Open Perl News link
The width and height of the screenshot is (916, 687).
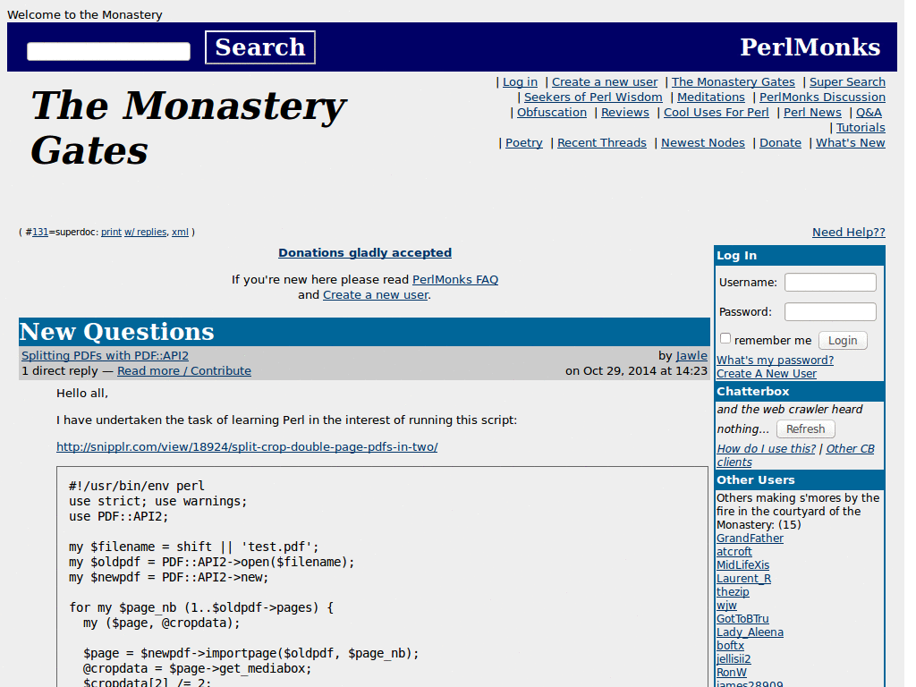click(812, 112)
